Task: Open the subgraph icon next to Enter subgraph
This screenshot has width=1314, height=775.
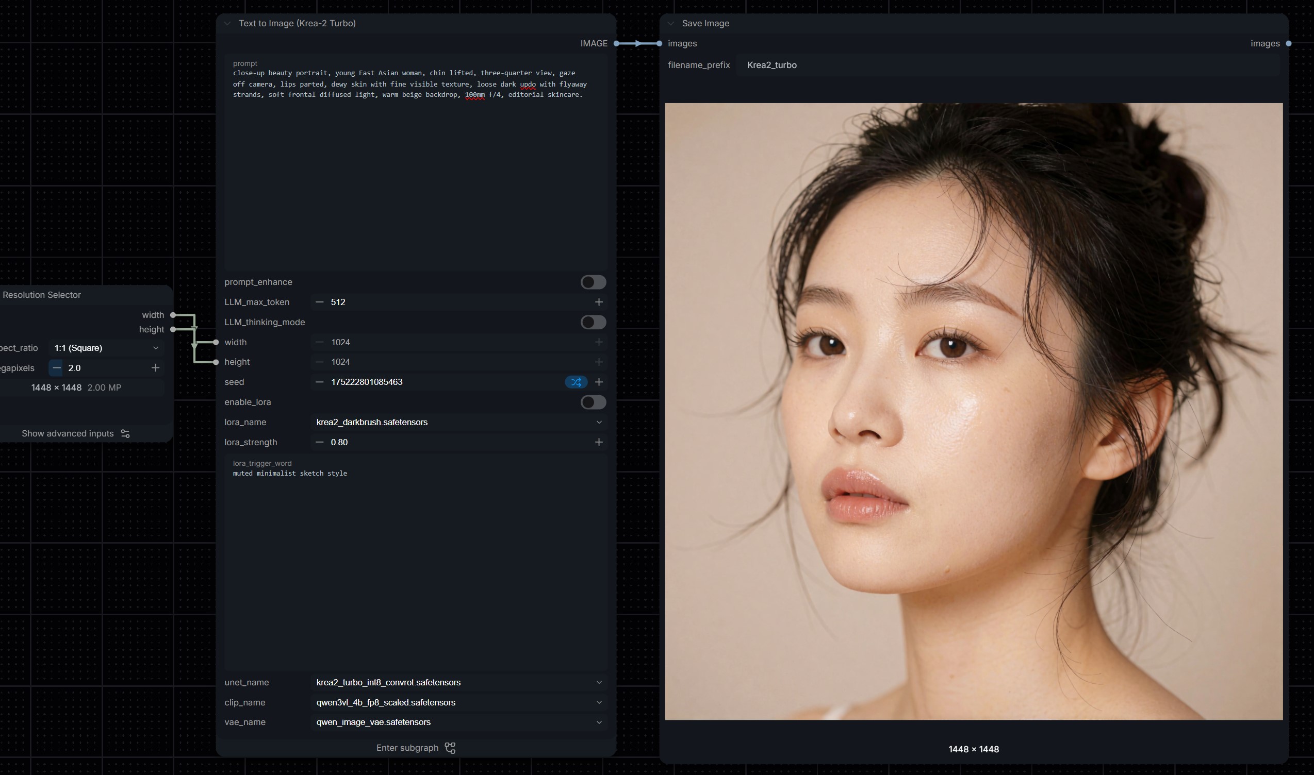Action: (450, 748)
